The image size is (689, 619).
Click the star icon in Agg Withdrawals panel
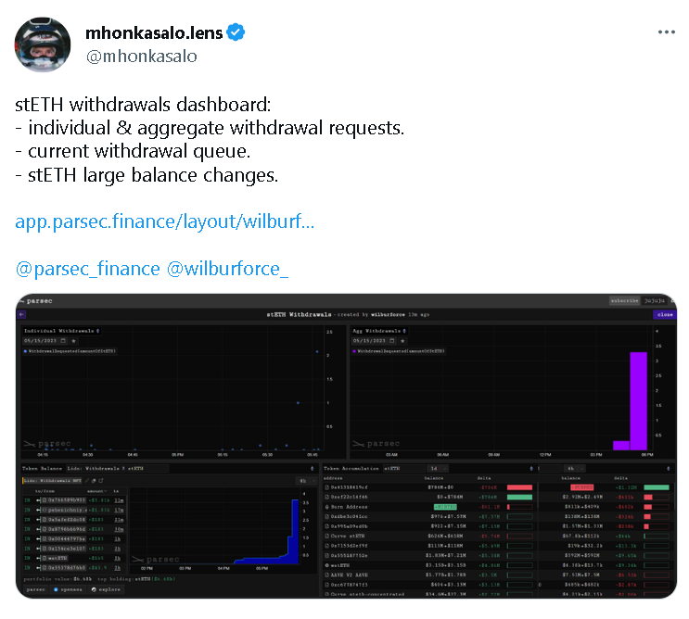click(402, 341)
